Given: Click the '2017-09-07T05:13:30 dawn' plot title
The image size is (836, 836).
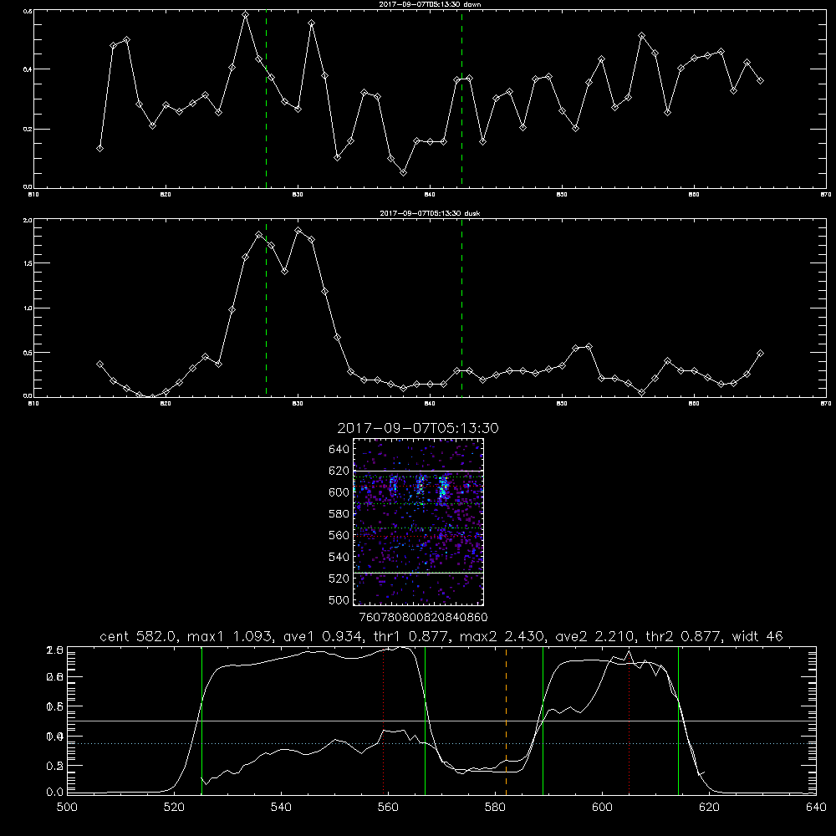Looking at the screenshot, I should coord(431,4).
